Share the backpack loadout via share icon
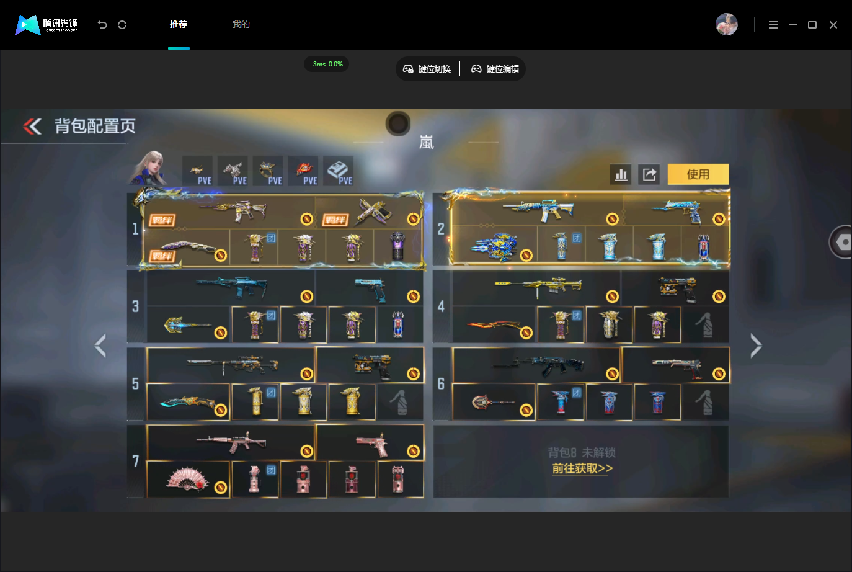 tap(649, 174)
